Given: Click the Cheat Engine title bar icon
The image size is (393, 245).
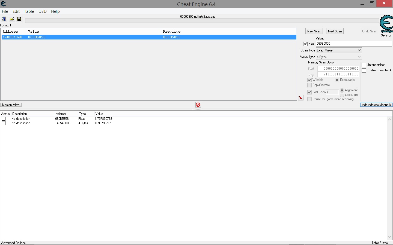Looking at the screenshot, I should 3,4.
